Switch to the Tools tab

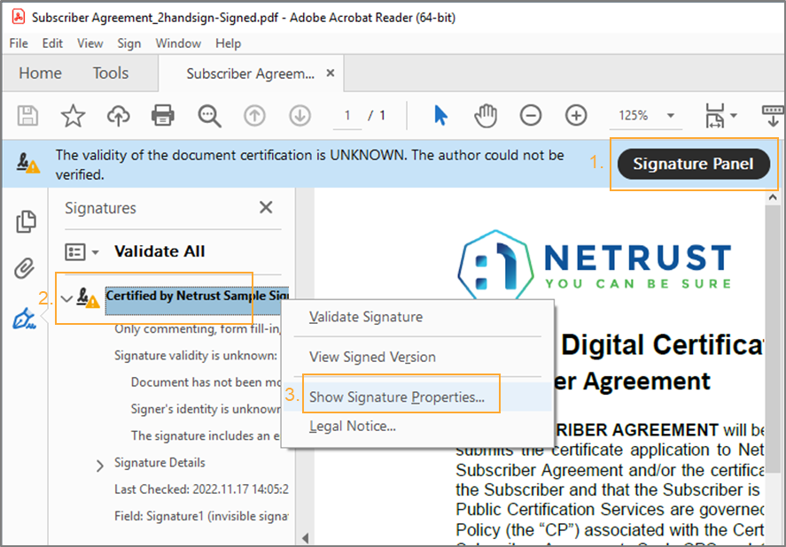point(111,73)
